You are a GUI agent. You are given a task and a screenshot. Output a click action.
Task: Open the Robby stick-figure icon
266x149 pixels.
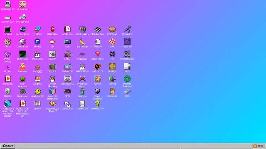(7, 67)
